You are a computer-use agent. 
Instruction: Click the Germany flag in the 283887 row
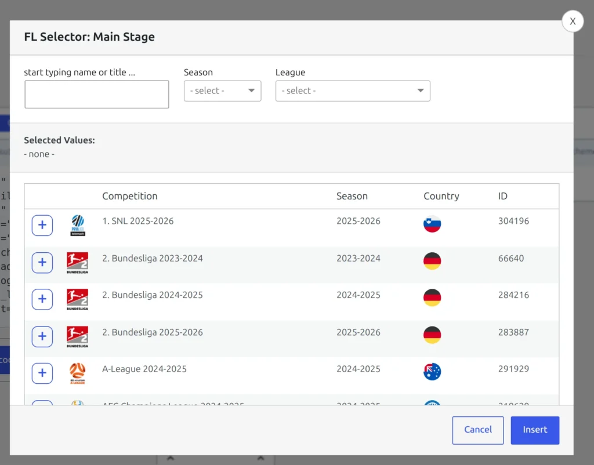[x=432, y=335]
